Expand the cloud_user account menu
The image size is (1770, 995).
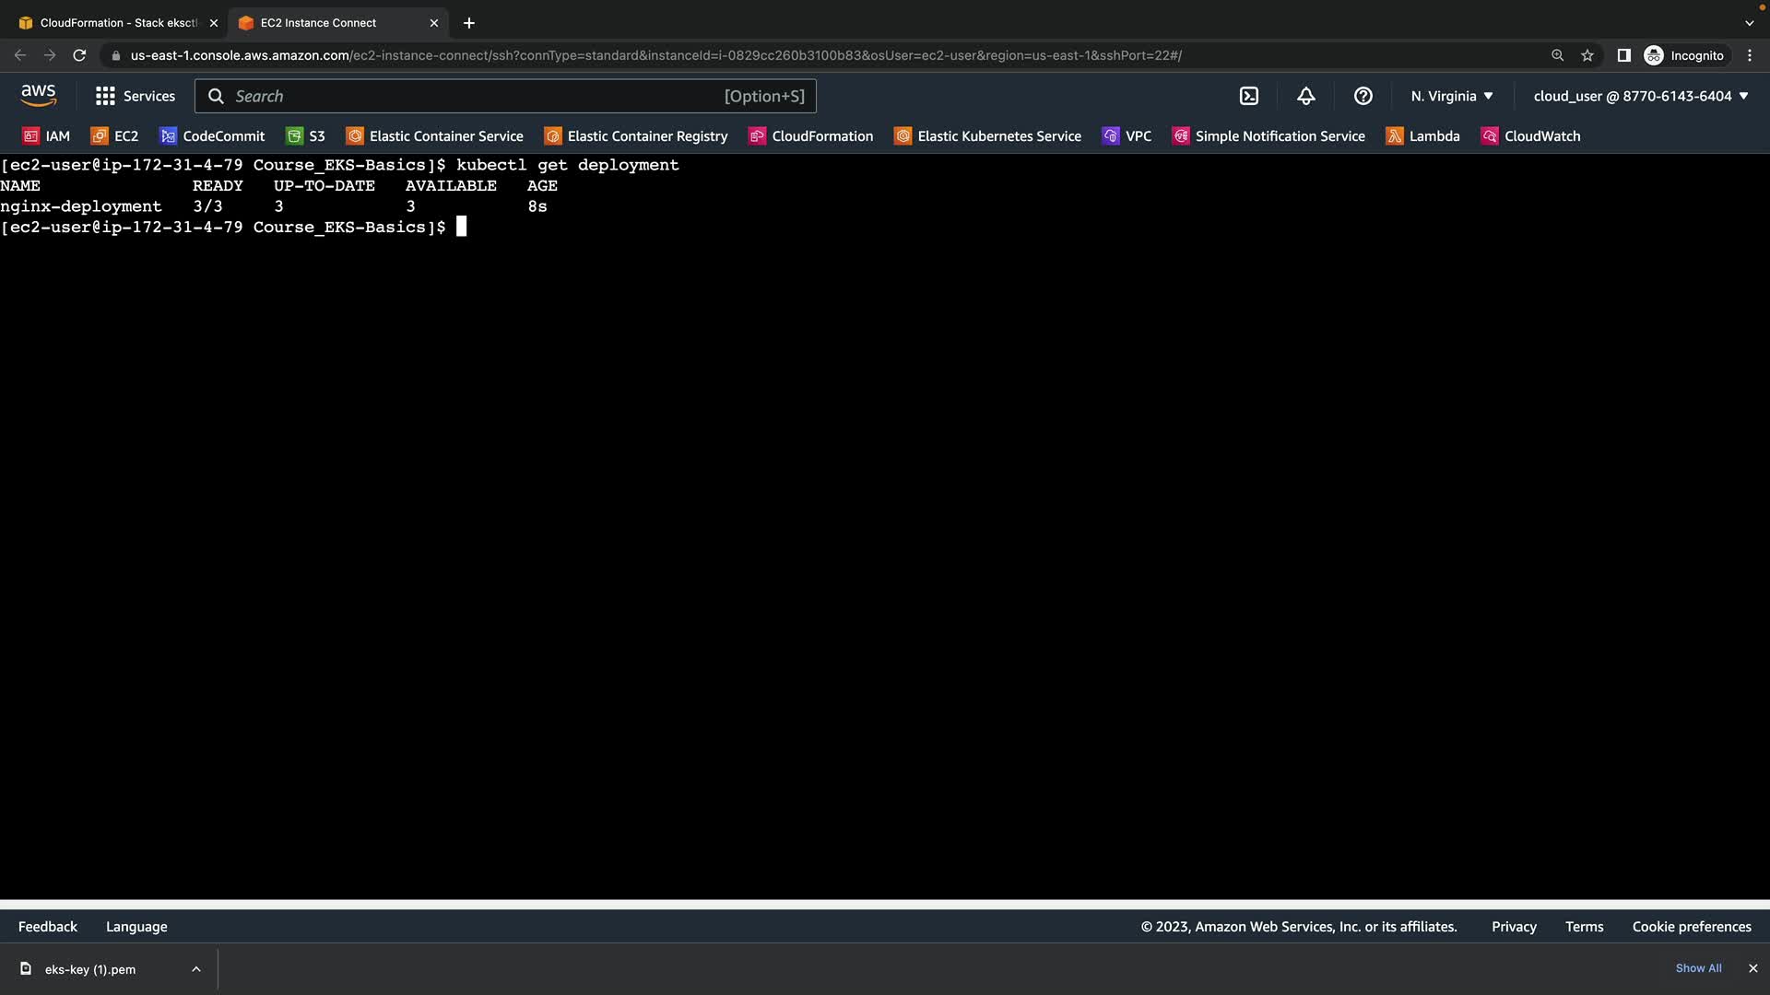coord(1641,96)
